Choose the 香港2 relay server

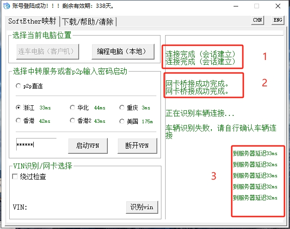tap(73, 121)
